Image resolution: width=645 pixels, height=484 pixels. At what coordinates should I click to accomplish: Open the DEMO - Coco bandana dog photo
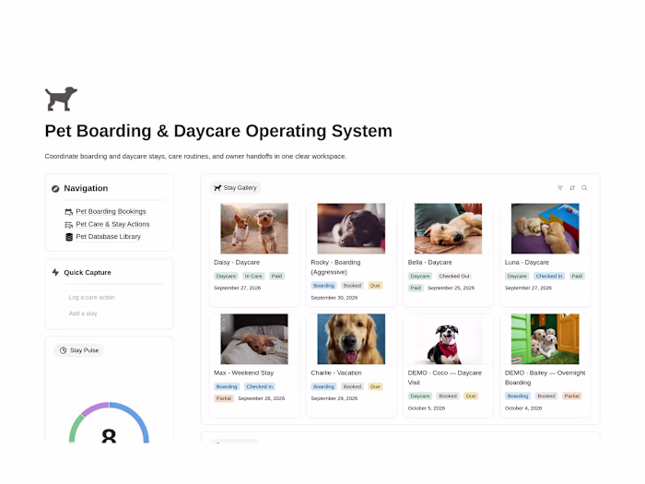448,339
